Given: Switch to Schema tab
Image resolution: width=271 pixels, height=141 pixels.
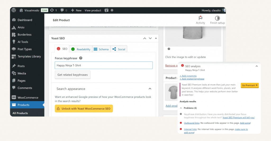Looking at the screenshot, I should pos(101,49).
